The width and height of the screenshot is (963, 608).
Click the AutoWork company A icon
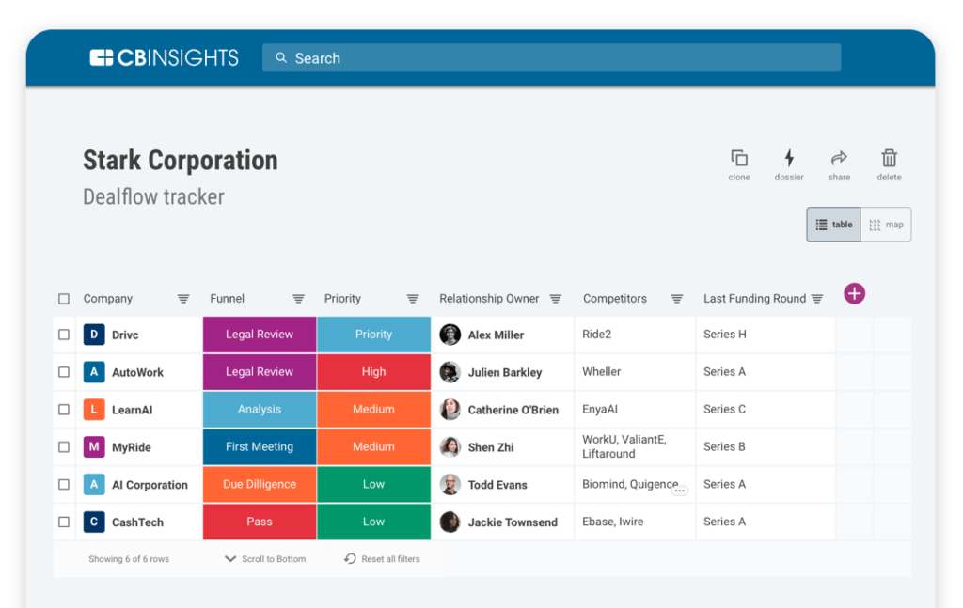pyautogui.click(x=94, y=372)
